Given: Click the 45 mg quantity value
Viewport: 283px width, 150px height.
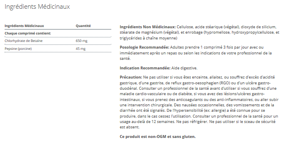Looking at the screenshot, I should click(x=81, y=49).
